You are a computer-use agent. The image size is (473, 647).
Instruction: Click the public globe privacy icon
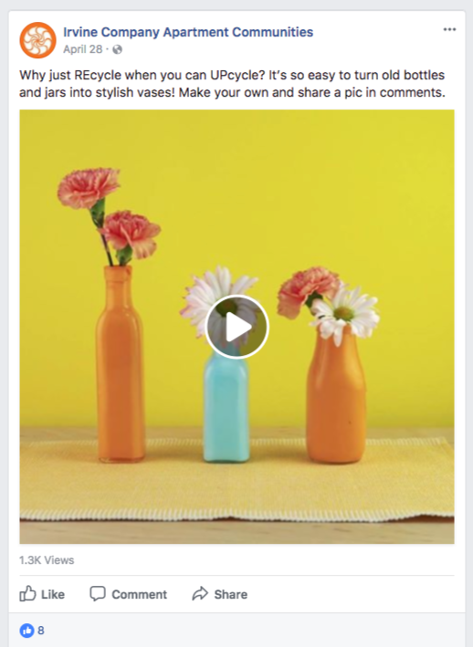tap(117, 49)
